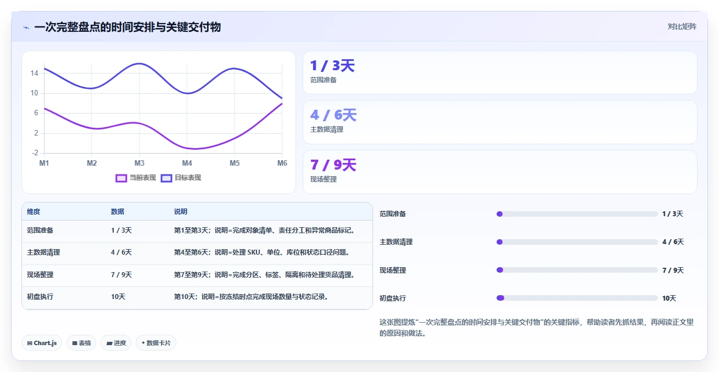Screen dimensions: 719x372
Task: Click the purple 当前表现 legend box
Action: 121,178
